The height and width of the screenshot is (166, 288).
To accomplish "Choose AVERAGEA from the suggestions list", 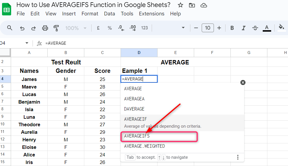I will click(x=183, y=99).
